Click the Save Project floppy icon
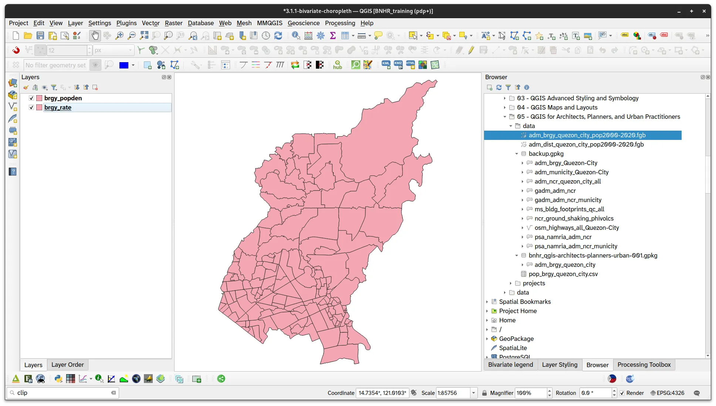 pos(40,36)
